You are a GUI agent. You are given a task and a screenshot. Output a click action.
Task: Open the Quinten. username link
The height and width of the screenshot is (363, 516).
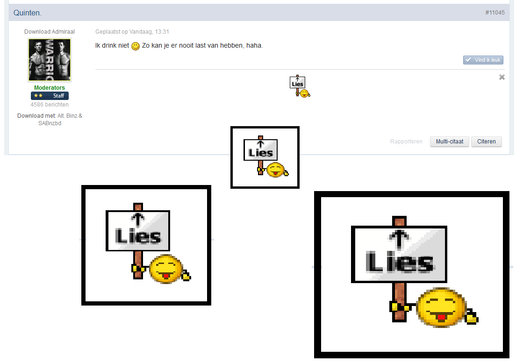[x=27, y=13]
